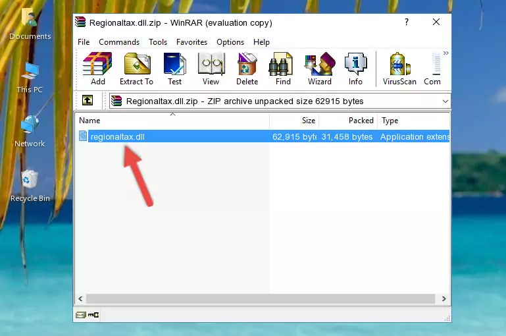
Task: Close the WinRAR window
Action: (436, 22)
